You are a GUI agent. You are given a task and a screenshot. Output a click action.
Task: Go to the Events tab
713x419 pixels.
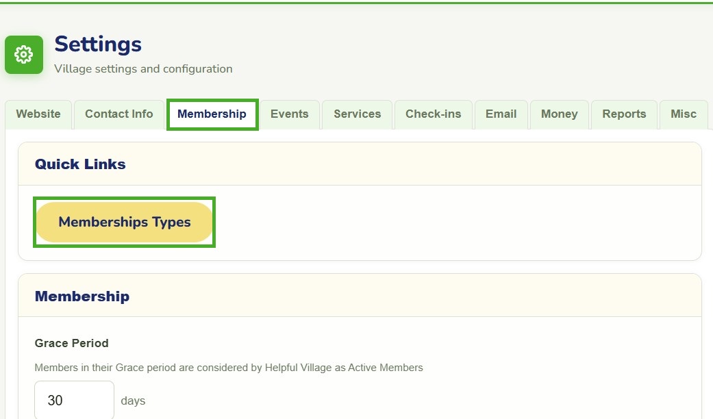(290, 114)
